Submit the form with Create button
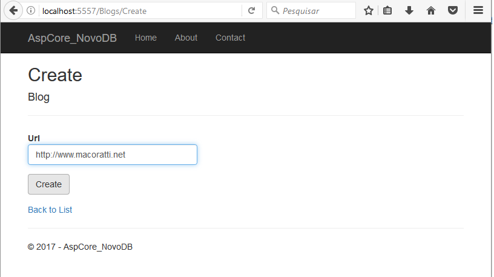 (x=48, y=184)
